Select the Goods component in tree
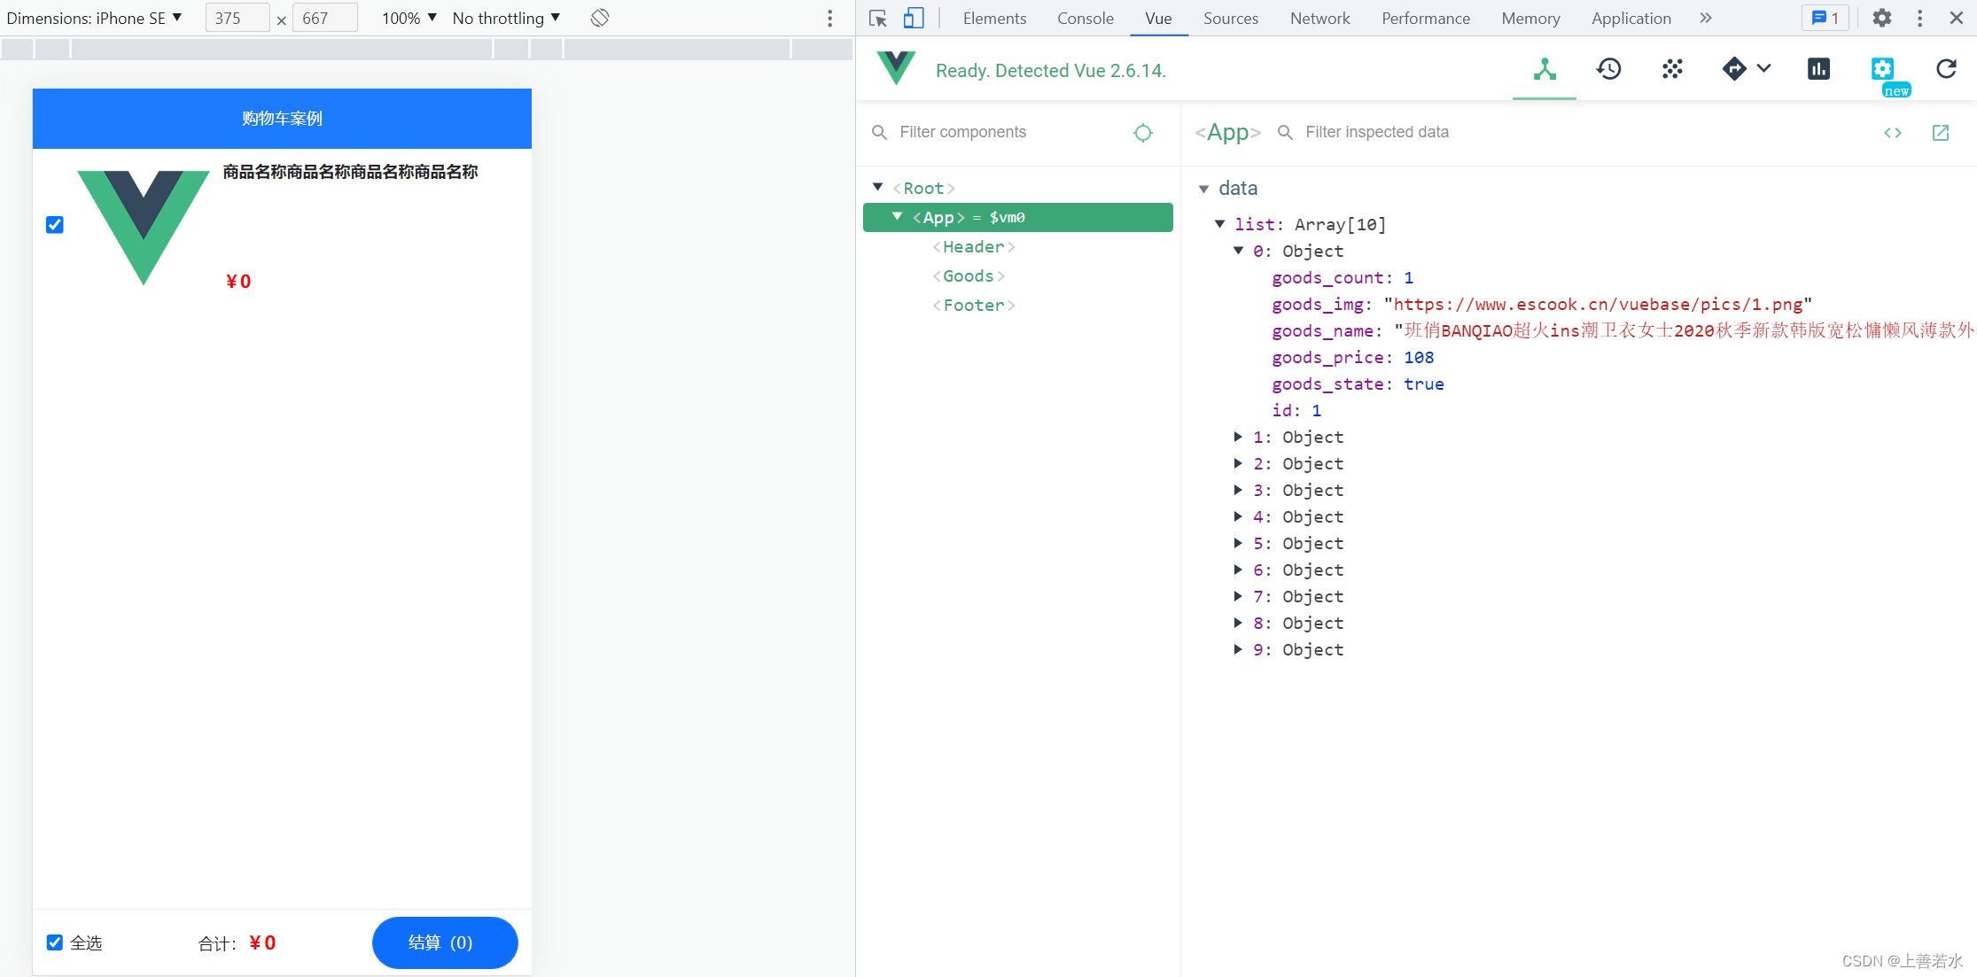Viewport: 1977px width, 977px height. pyautogui.click(x=968, y=275)
